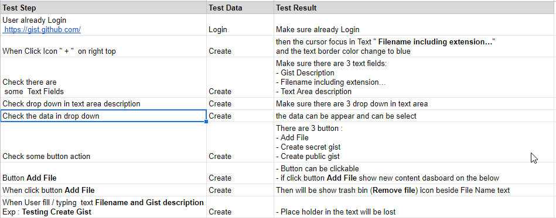Click the Login test data cell

tap(240, 25)
